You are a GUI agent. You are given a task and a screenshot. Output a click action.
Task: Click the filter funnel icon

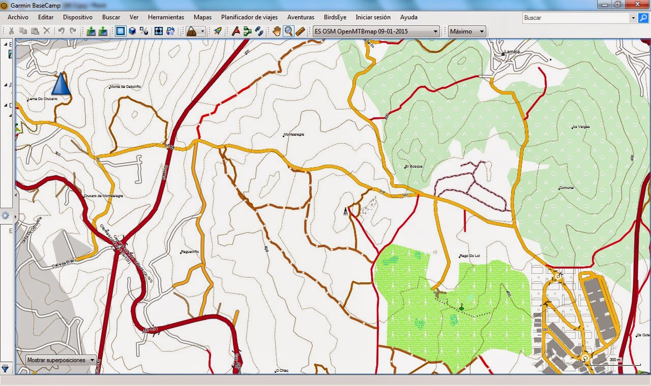click(5, 368)
